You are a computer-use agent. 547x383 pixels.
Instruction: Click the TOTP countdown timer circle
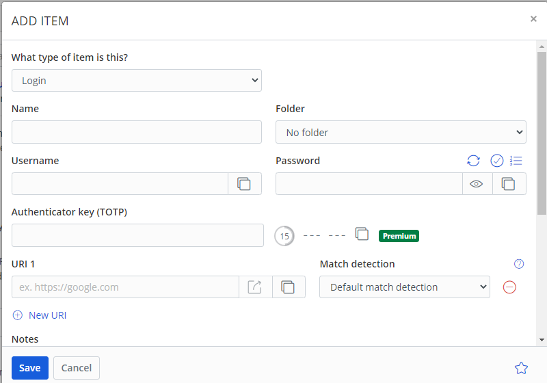point(284,236)
